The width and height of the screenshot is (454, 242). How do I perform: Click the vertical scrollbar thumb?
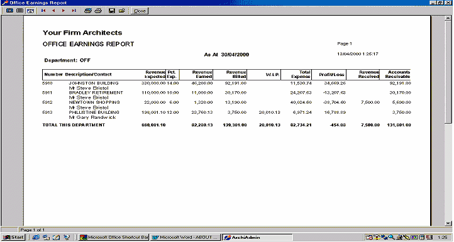point(448,72)
